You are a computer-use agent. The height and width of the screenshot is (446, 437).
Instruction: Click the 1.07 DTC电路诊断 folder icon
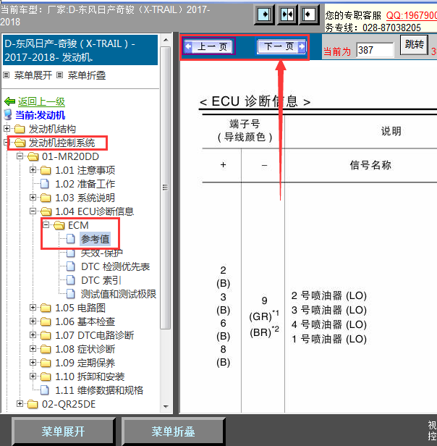46,335
